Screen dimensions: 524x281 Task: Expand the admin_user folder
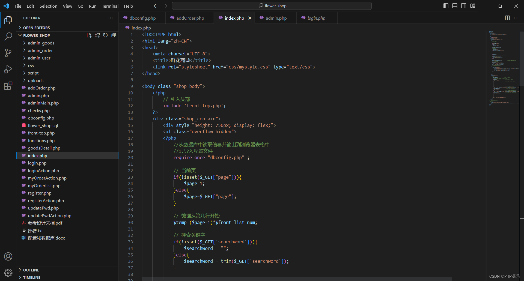(67, 58)
